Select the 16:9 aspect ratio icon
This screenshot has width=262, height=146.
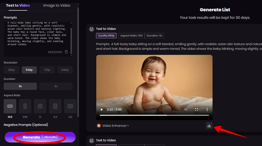point(10,106)
